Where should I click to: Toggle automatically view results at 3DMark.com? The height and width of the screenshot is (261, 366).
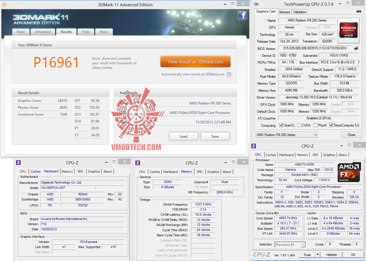[229, 74]
